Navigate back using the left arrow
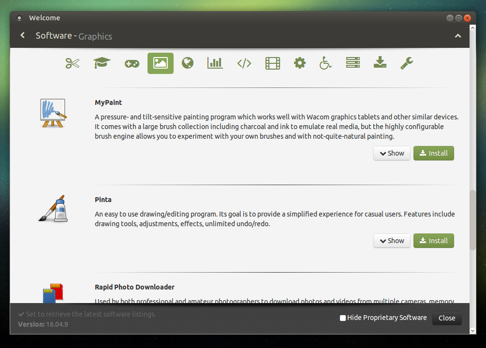This screenshot has width=486, height=348. point(22,35)
